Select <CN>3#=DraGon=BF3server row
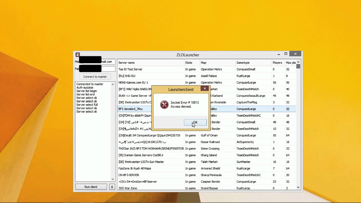 point(207,182)
